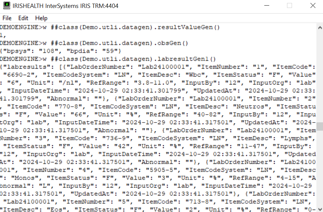
Task: Click scrollbar track above the thumb
Action: 320,76
